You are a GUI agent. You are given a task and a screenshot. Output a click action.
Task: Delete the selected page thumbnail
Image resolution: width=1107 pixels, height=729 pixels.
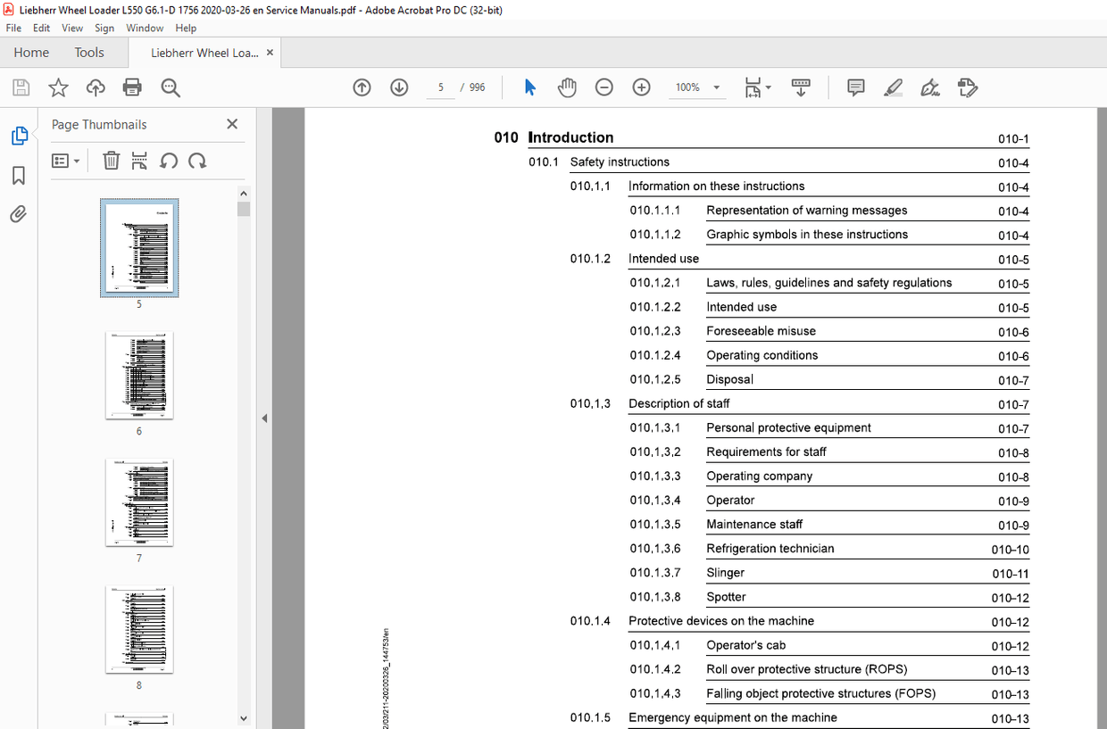(111, 161)
